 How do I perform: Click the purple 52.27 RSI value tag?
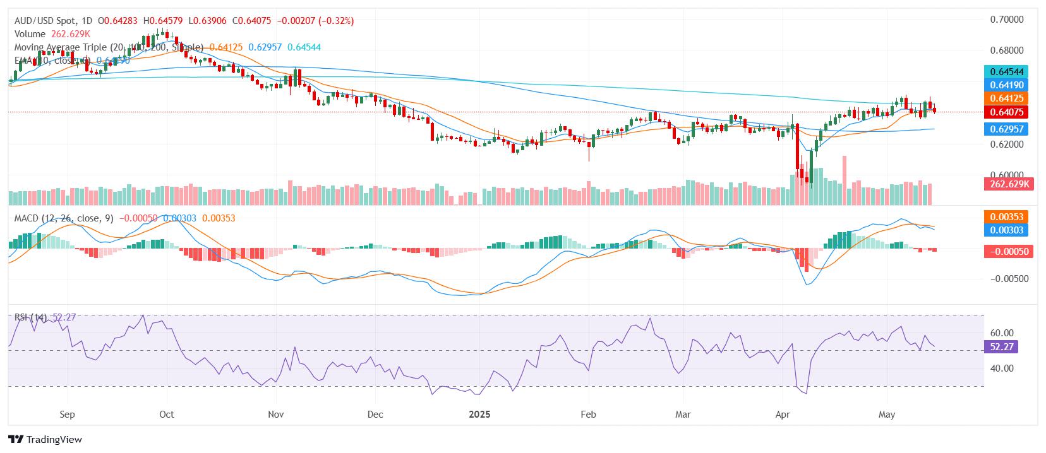click(1000, 346)
